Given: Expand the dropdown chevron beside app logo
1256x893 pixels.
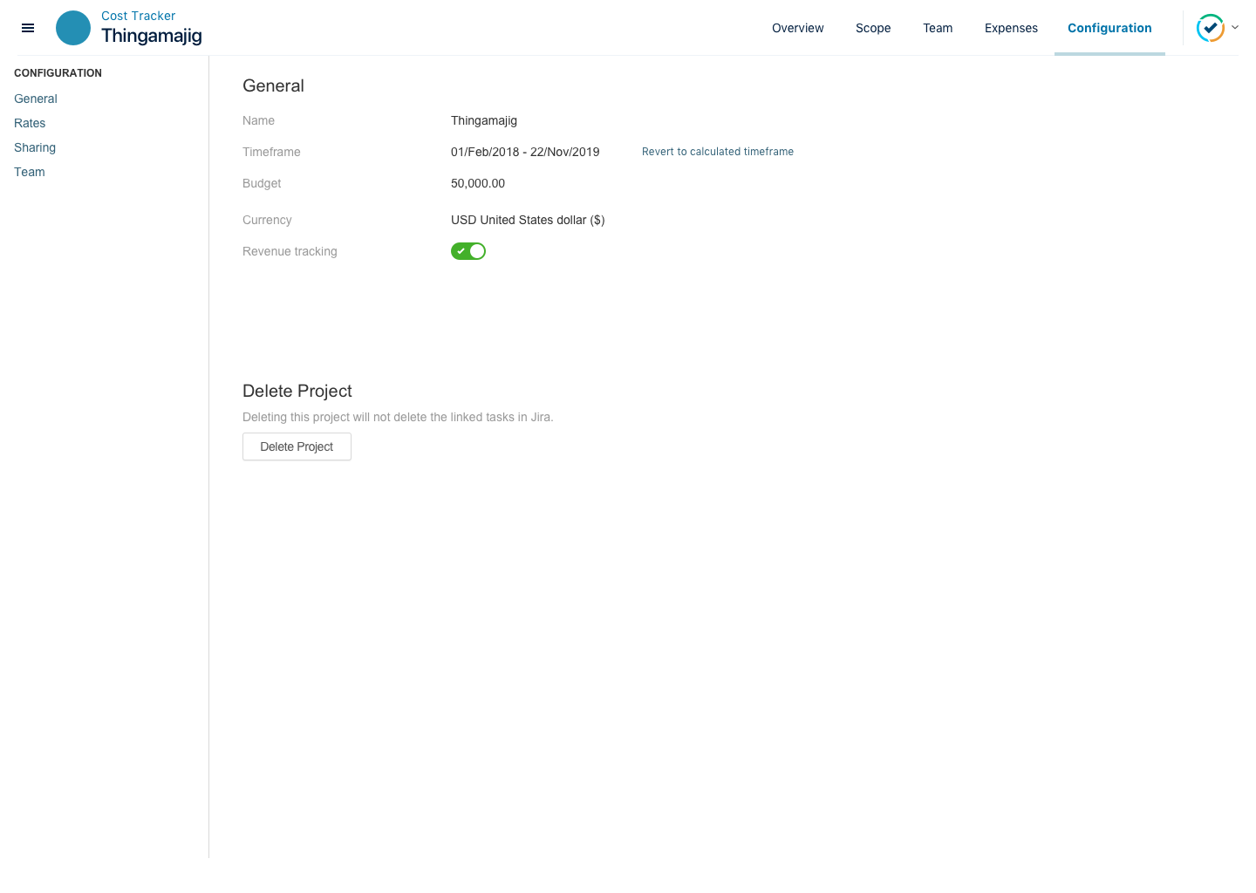Looking at the screenshot, I should (x=1235, y=28).
